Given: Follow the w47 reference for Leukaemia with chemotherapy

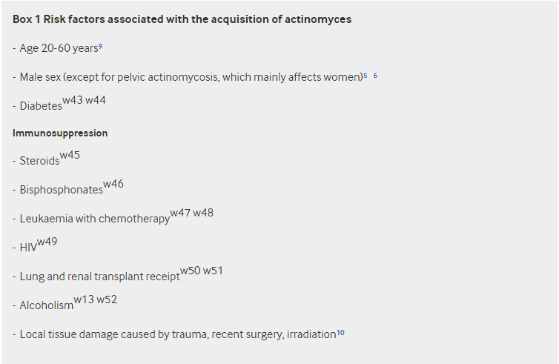Looking at the screenshot, I should [x=180, y=214].
